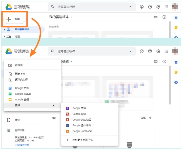Click the yellow Google 簡報 icon
183x151 pixels.
(x=10, y=100)
